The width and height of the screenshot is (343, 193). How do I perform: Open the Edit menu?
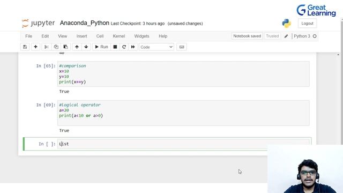45,36
